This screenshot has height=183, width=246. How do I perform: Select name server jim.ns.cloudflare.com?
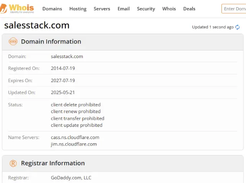coord(74,144)
